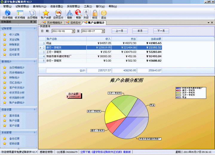Pin the 控制面板 panel with pushpin icon
This screenshot has height=155, width=215.
click(31, 22)
